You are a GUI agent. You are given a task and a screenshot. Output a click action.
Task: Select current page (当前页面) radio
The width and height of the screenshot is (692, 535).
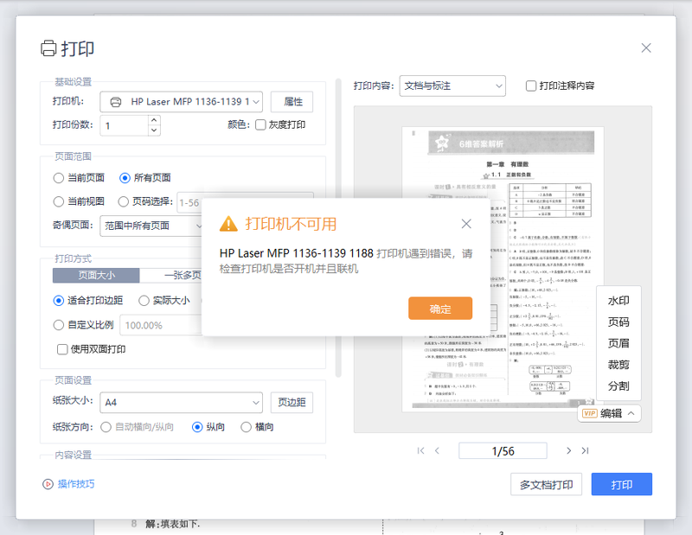coord(58,178)
